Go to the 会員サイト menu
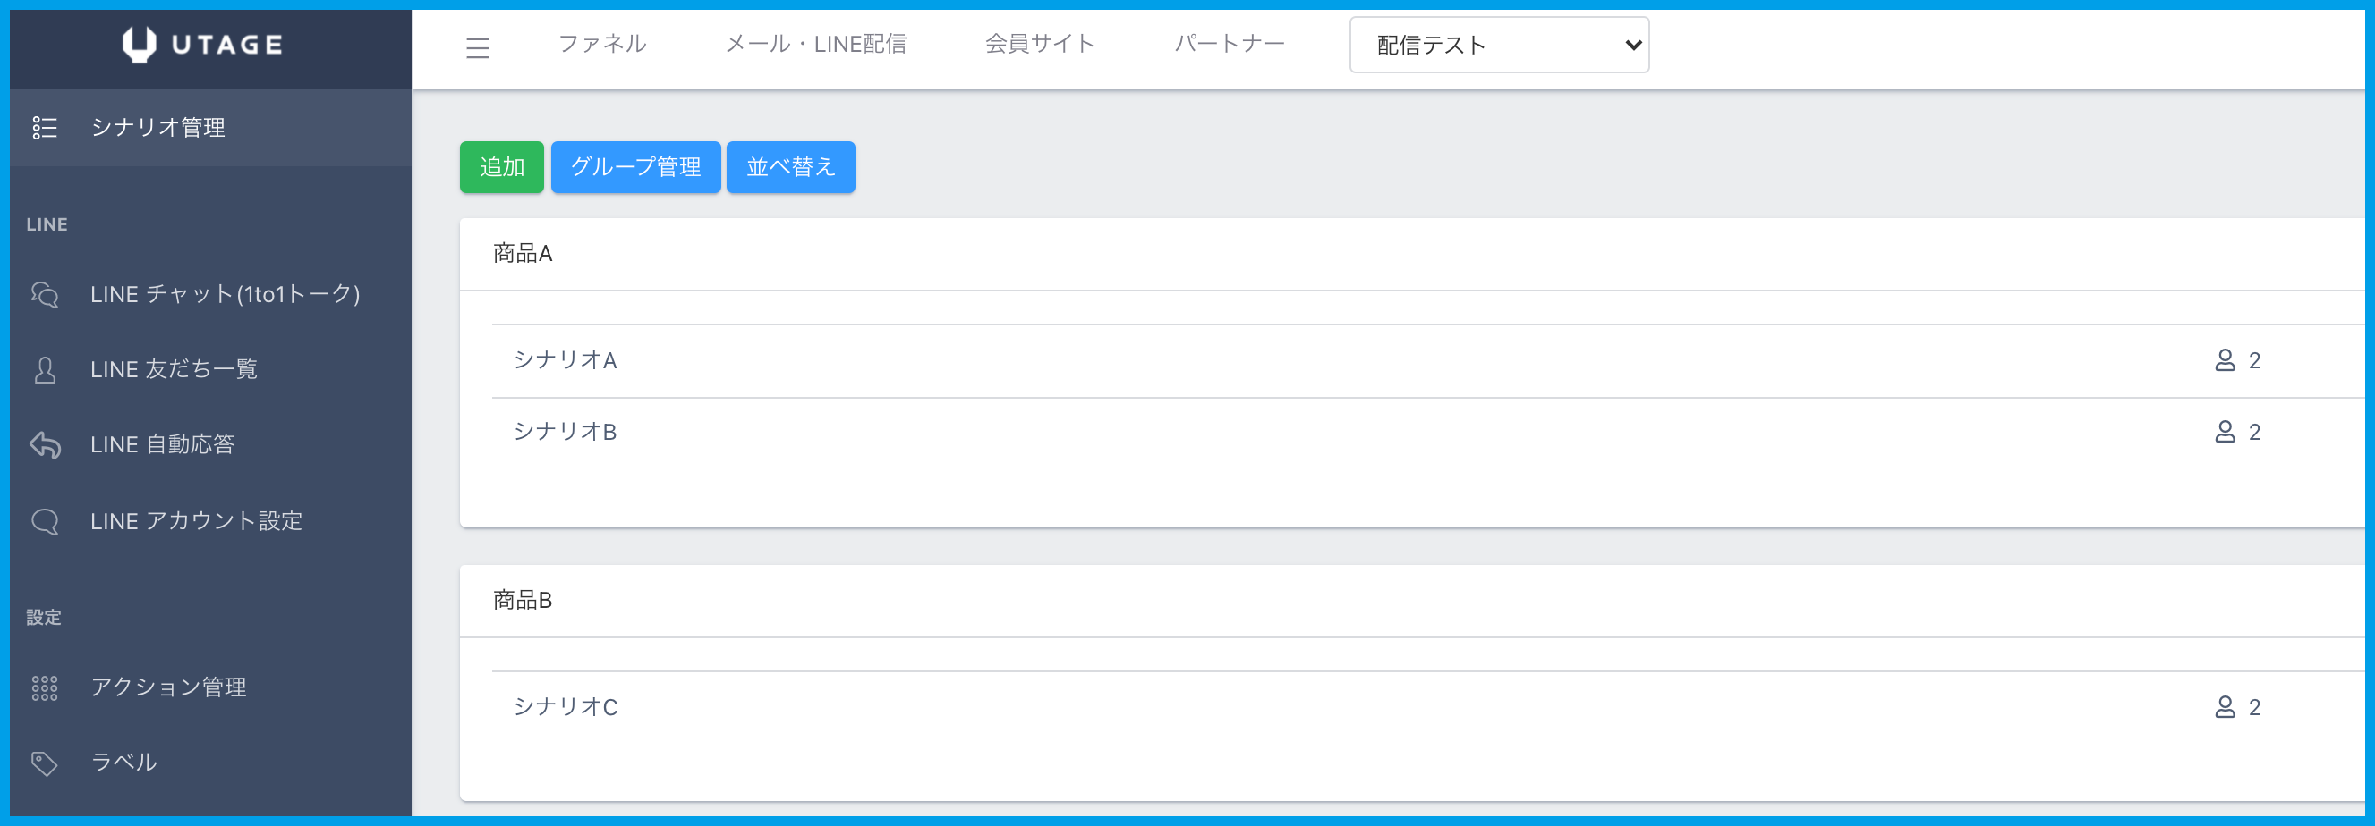2375x826 pixels. pos(1039,44)
